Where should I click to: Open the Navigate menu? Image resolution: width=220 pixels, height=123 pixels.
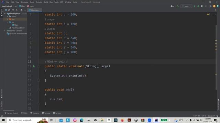pyautogui.click(x=24, y=2)
